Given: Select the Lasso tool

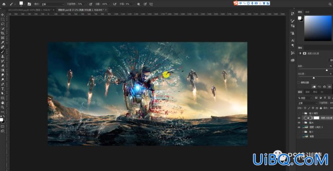Looking at the screenshot, I should 2,24.
